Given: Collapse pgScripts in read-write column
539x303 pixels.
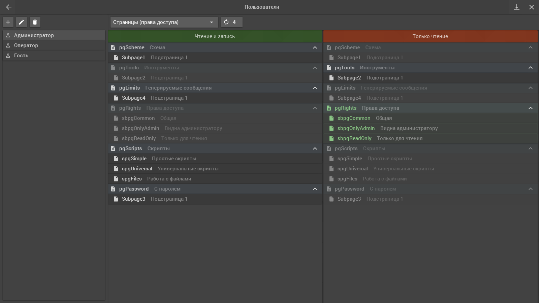Looking at the screenshot, I should tap(315, 148).
